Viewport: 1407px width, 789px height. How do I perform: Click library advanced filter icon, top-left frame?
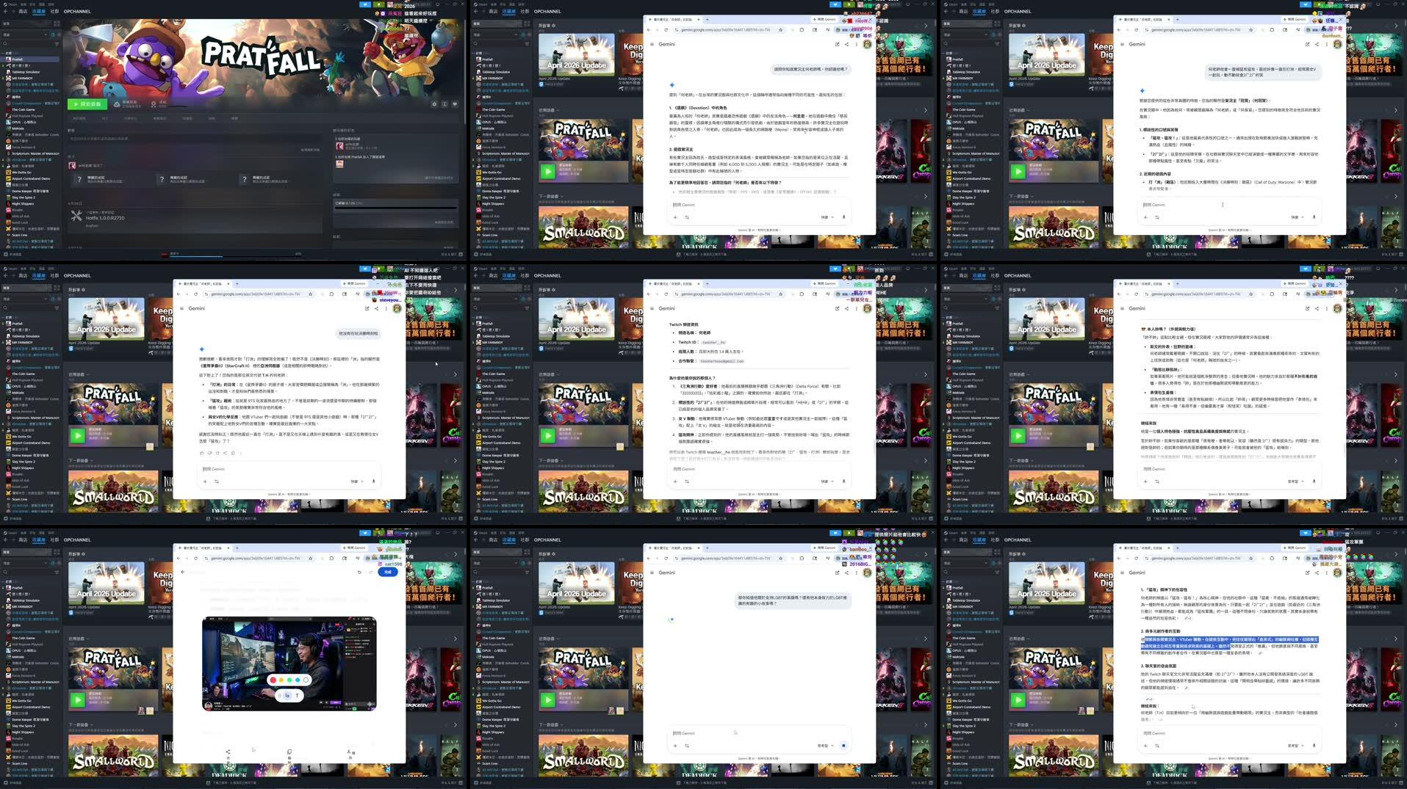(57, 43)
